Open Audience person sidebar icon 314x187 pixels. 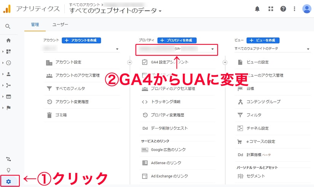click(x=8, y=74)
